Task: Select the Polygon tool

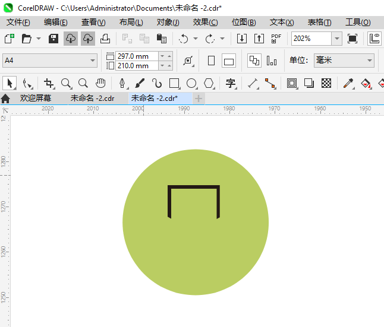Action: pos(209,84)
